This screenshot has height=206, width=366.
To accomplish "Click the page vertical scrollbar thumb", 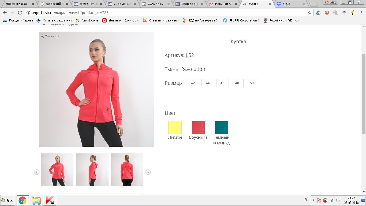I will [364, 94].
